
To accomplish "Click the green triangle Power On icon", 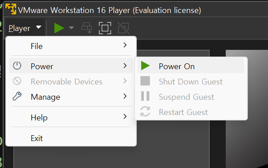I will point(145,66).
